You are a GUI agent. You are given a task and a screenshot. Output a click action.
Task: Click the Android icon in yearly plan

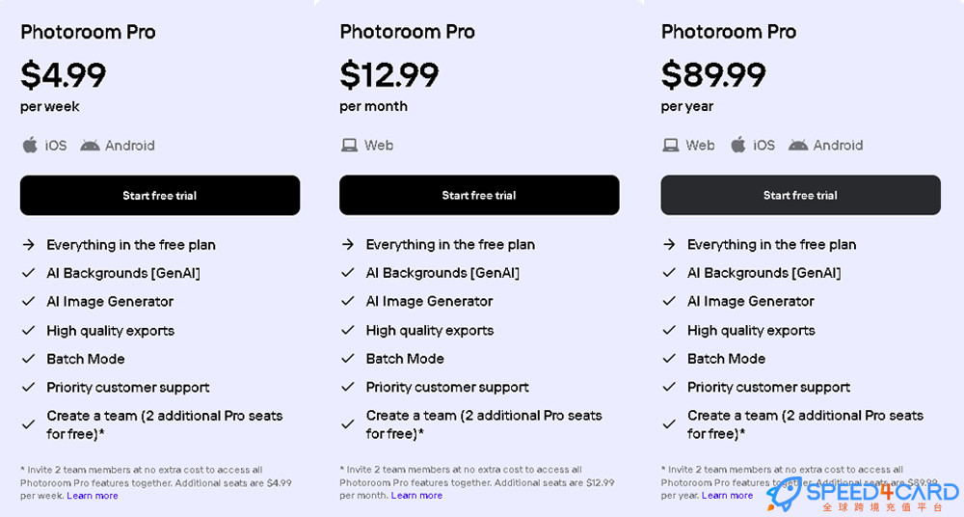pyautogui.click(x=798, y=146)
